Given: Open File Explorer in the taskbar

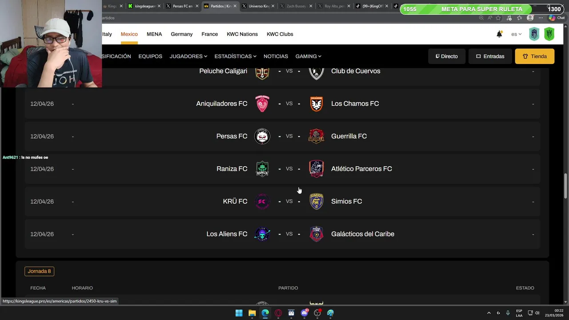Looking at the screenshot, I should click(252, 313).
